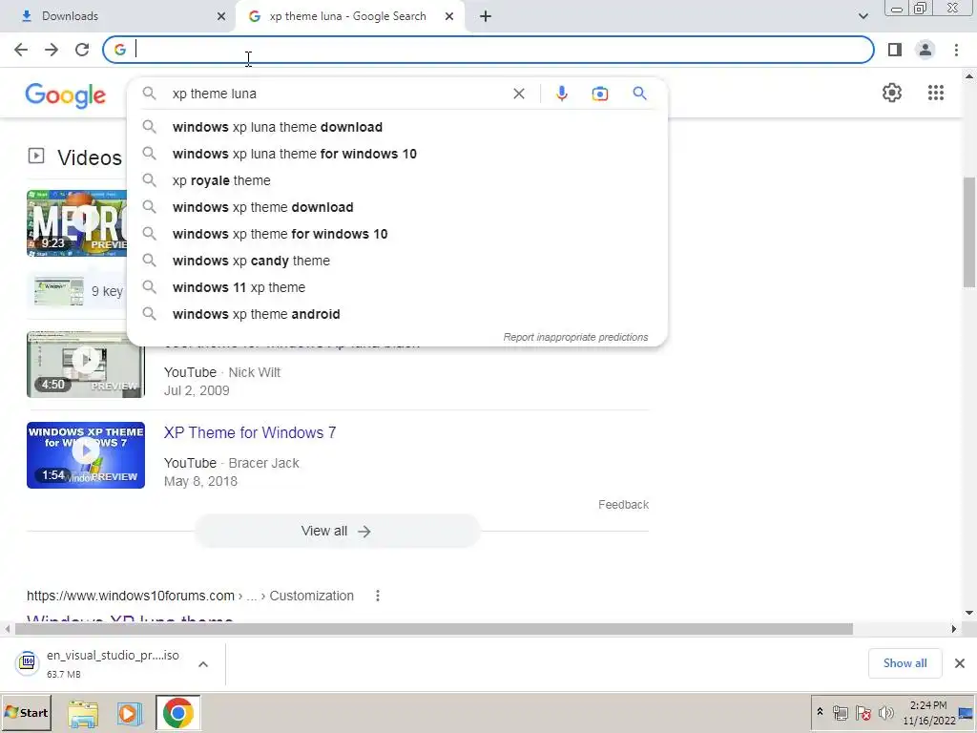This screenshot has height=733, width=977.
Task: Close the Downloads tab
Action: (221, 17)
